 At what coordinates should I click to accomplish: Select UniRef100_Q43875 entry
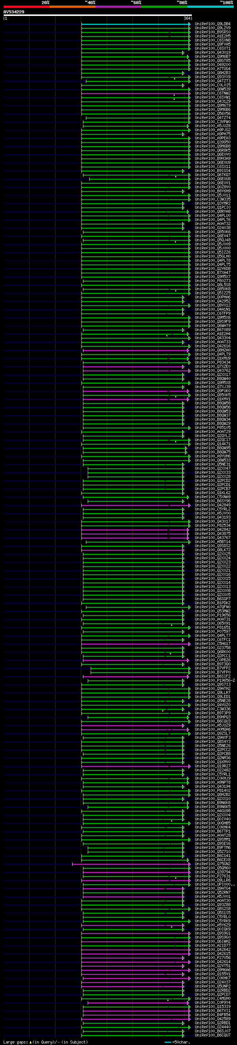(212, 533)
